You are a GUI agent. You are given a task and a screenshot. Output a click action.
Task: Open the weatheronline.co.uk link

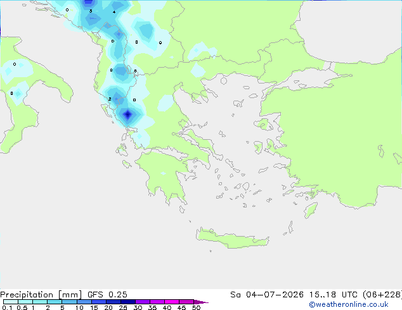[x=349, y=304]
